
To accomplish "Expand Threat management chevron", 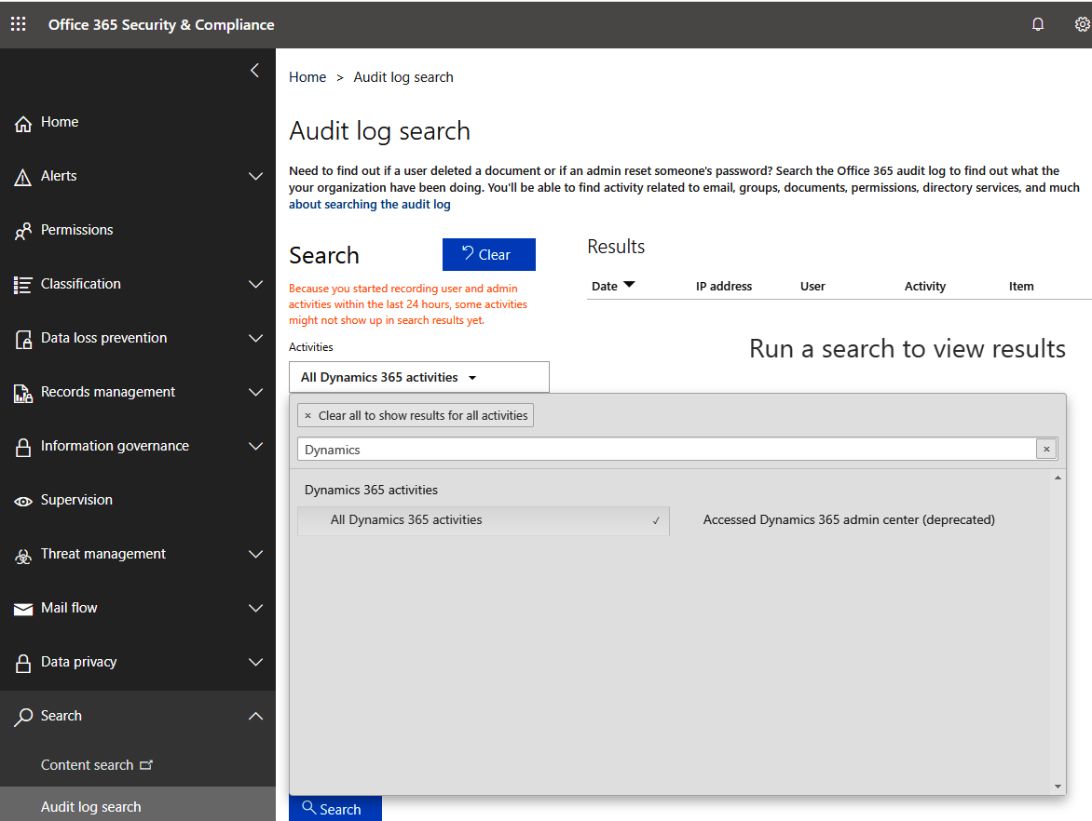I will 255,555.
